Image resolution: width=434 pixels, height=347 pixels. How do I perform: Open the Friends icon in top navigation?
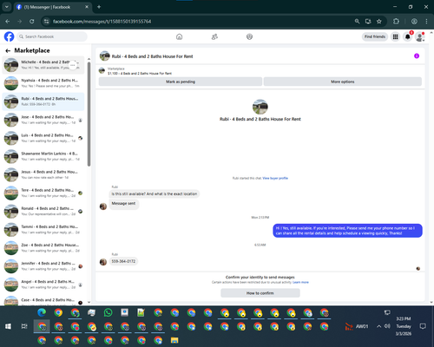214,36
